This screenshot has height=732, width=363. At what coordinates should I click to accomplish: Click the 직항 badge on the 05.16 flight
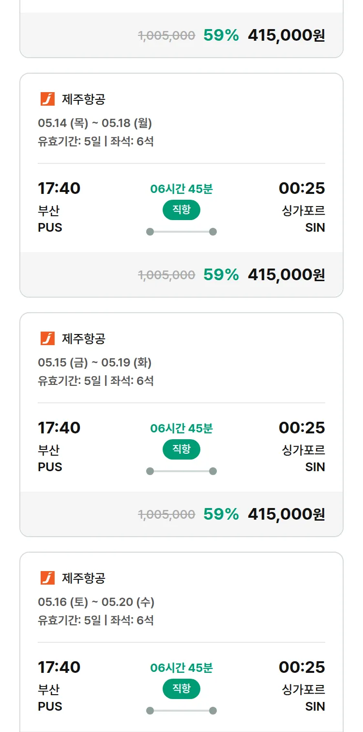tap(181, 689)
